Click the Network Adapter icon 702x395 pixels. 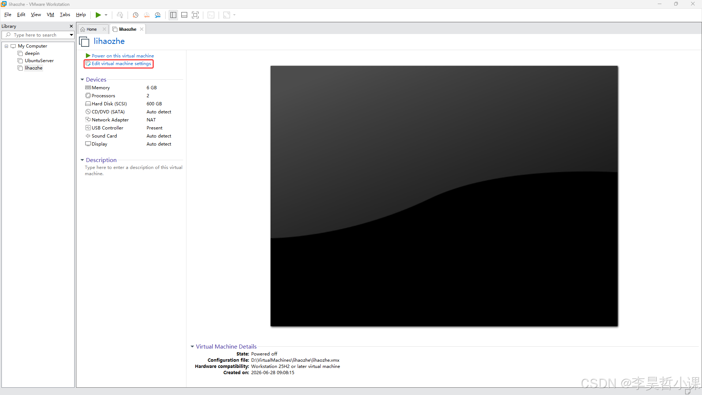pos(88,120)
